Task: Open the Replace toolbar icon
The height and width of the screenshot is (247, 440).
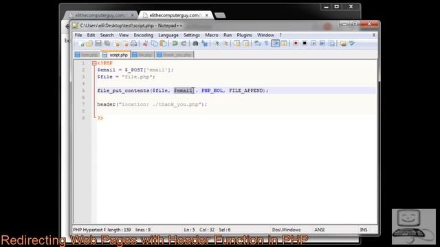Action: [x=205, y=43]
